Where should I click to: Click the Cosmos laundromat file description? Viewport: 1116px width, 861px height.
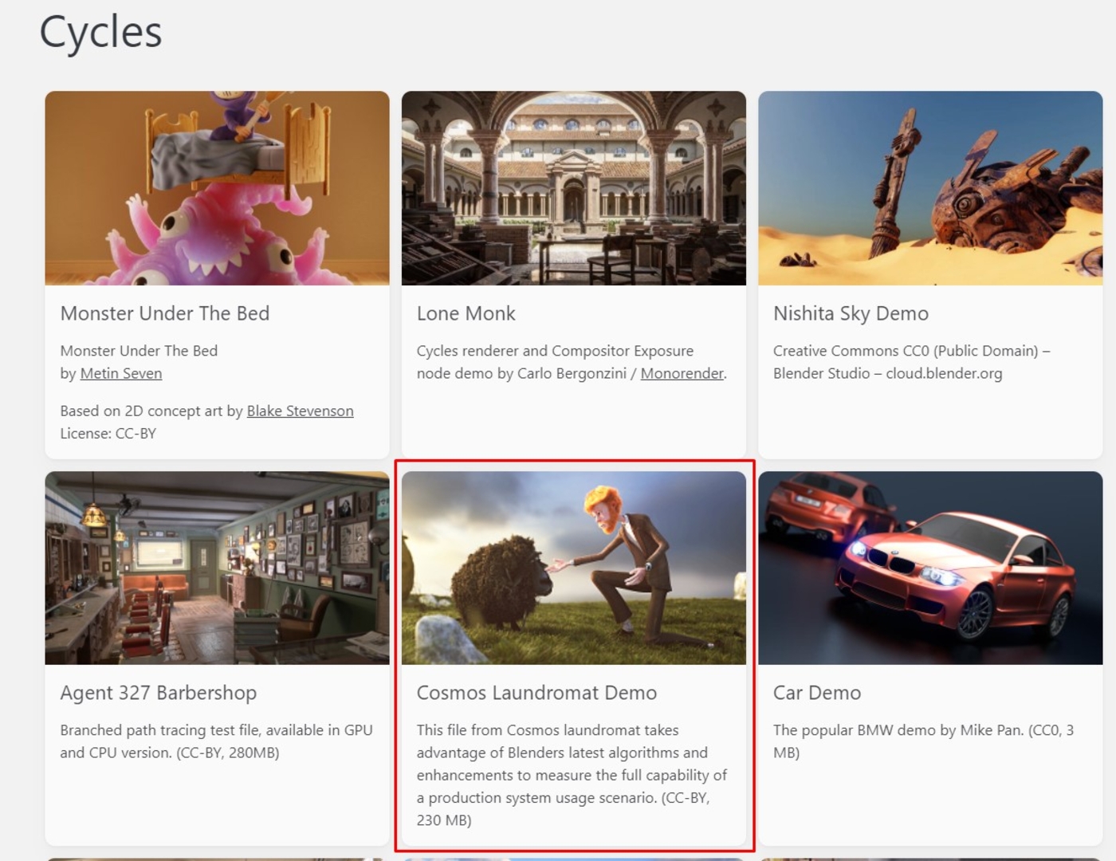[572, 775]
